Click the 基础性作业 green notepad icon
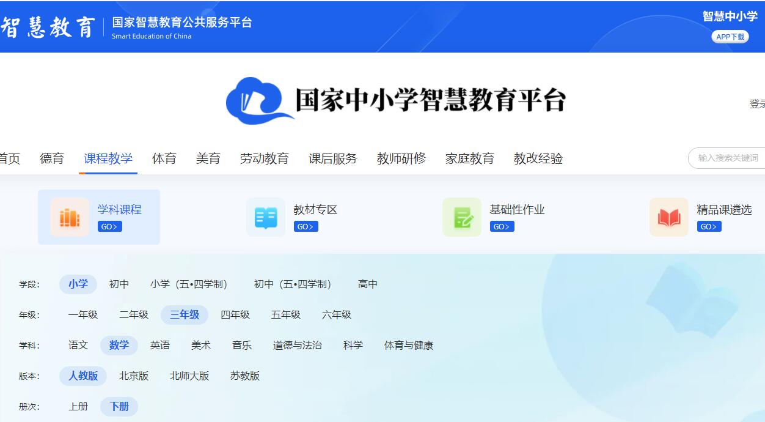Screen dimensions: 765x422 (x=462, y=217)
